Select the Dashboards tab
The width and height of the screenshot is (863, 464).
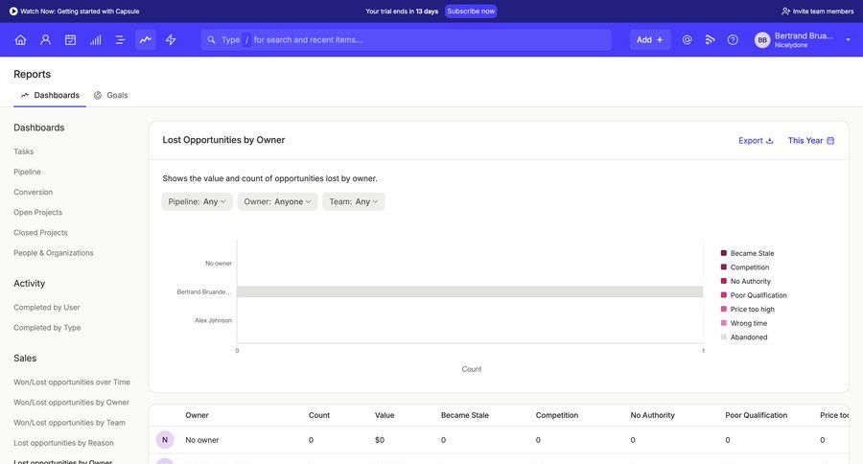click(50, 95)
